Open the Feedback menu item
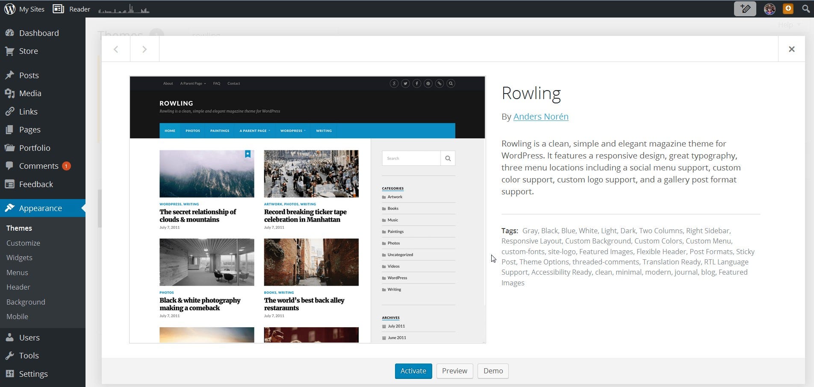This screenshot has width=814, height=387. (x=36, y=184)
